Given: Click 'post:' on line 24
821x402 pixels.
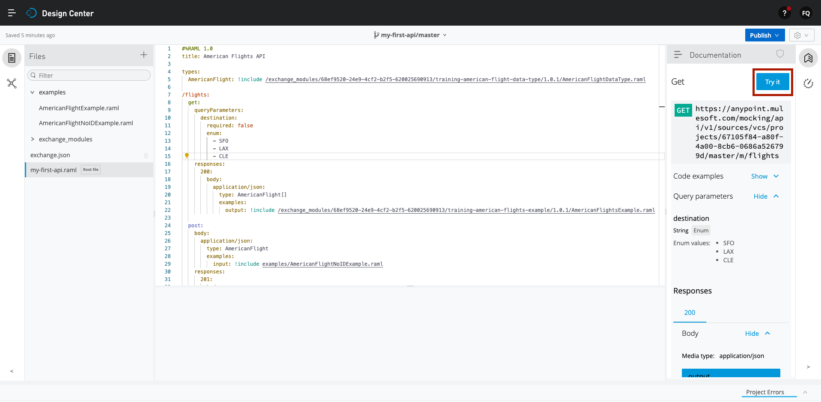Looking at the screenshot, I should coord(196,226).
